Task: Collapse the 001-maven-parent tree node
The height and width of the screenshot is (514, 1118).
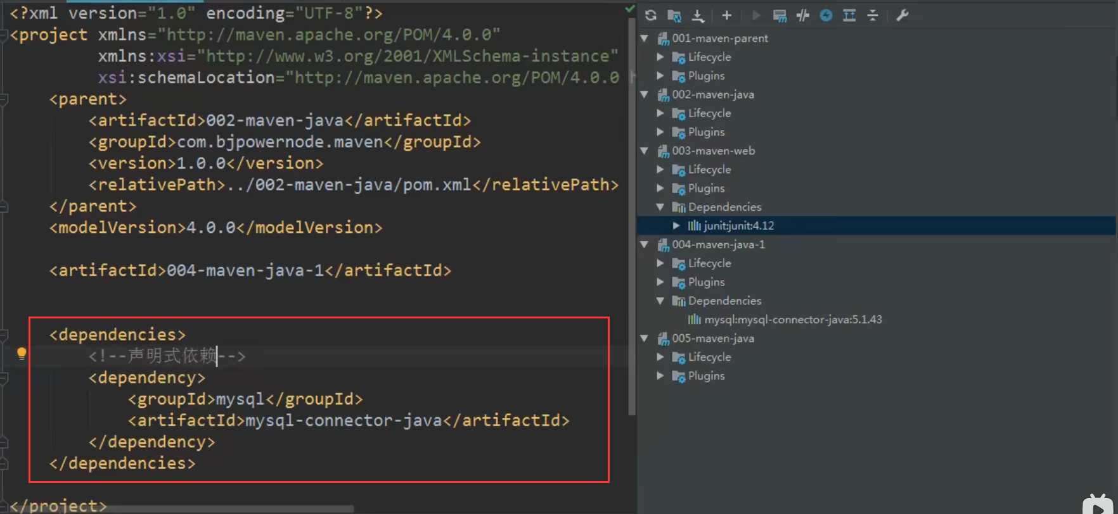Action: point(645,39)
